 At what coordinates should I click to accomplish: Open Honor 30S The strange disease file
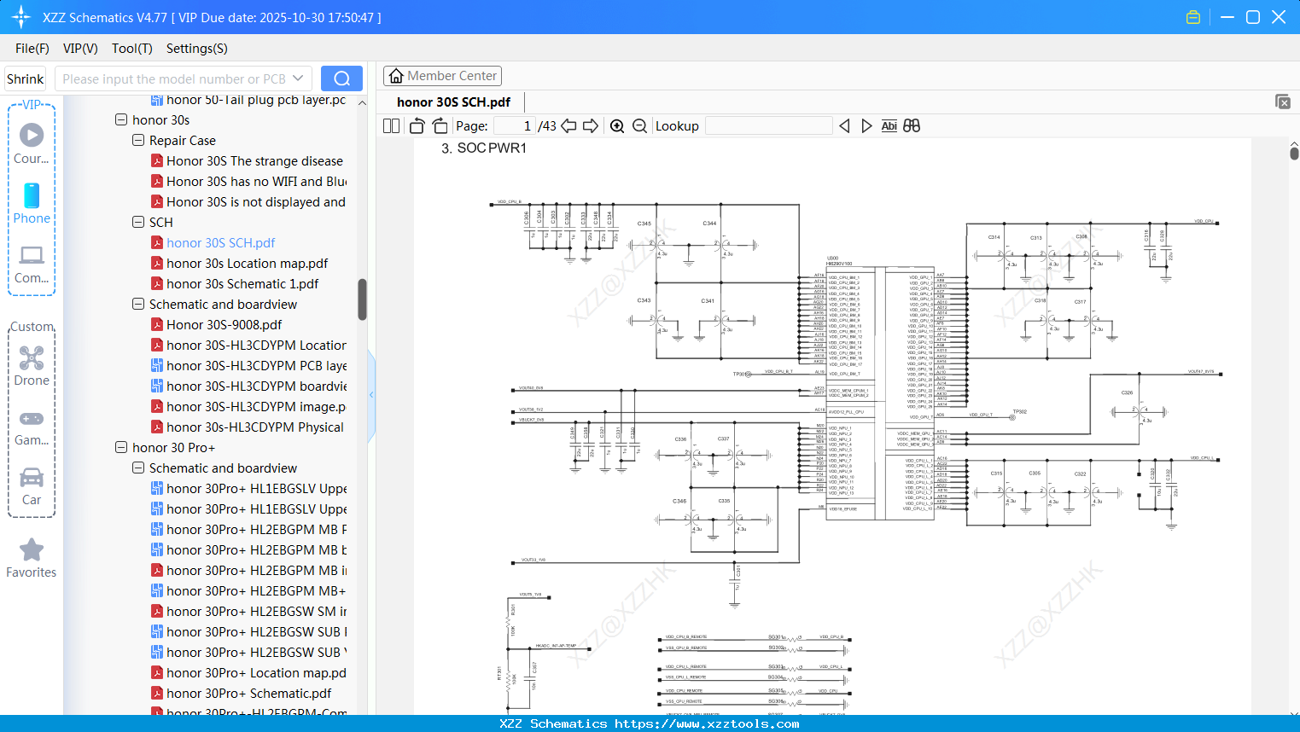coord(254,161)
